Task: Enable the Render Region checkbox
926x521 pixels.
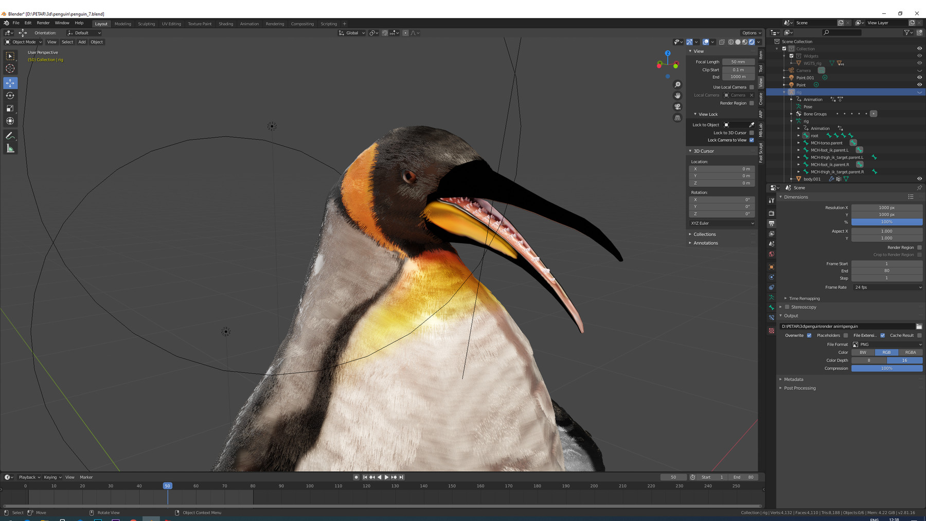Action: click(x=751, y=103)
